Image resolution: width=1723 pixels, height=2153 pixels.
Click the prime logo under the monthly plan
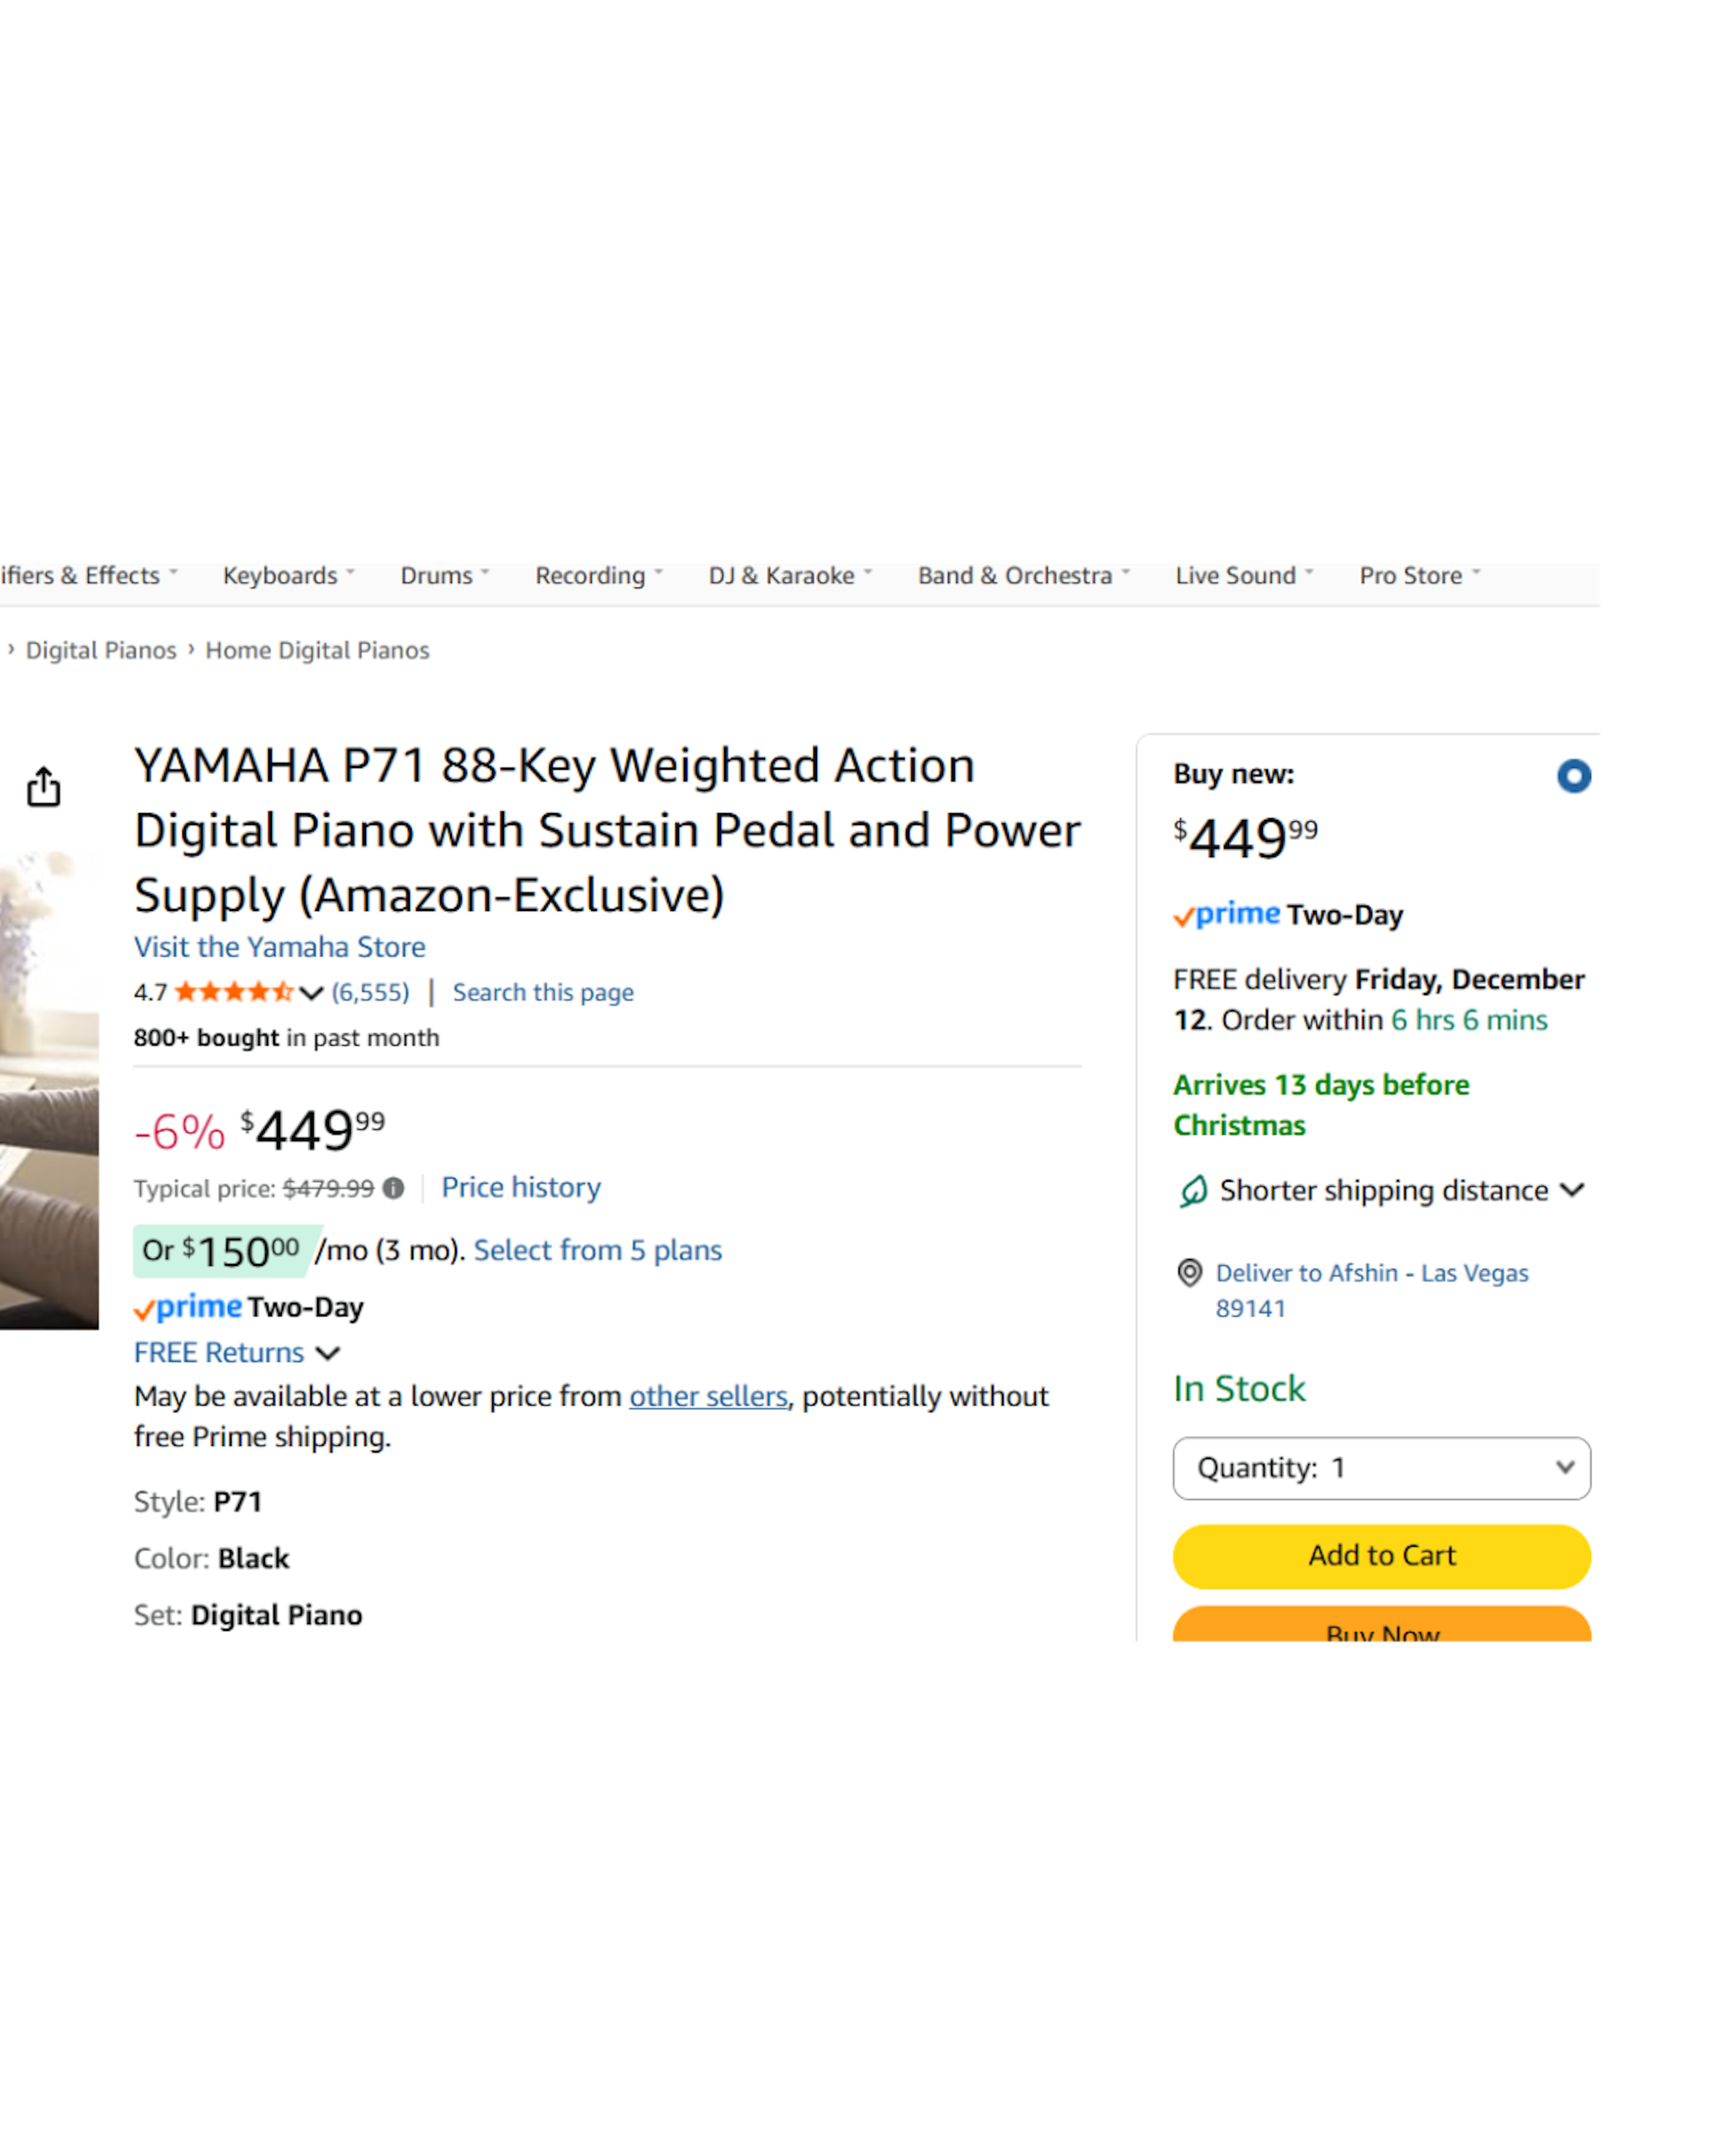tap(189, 1307)
